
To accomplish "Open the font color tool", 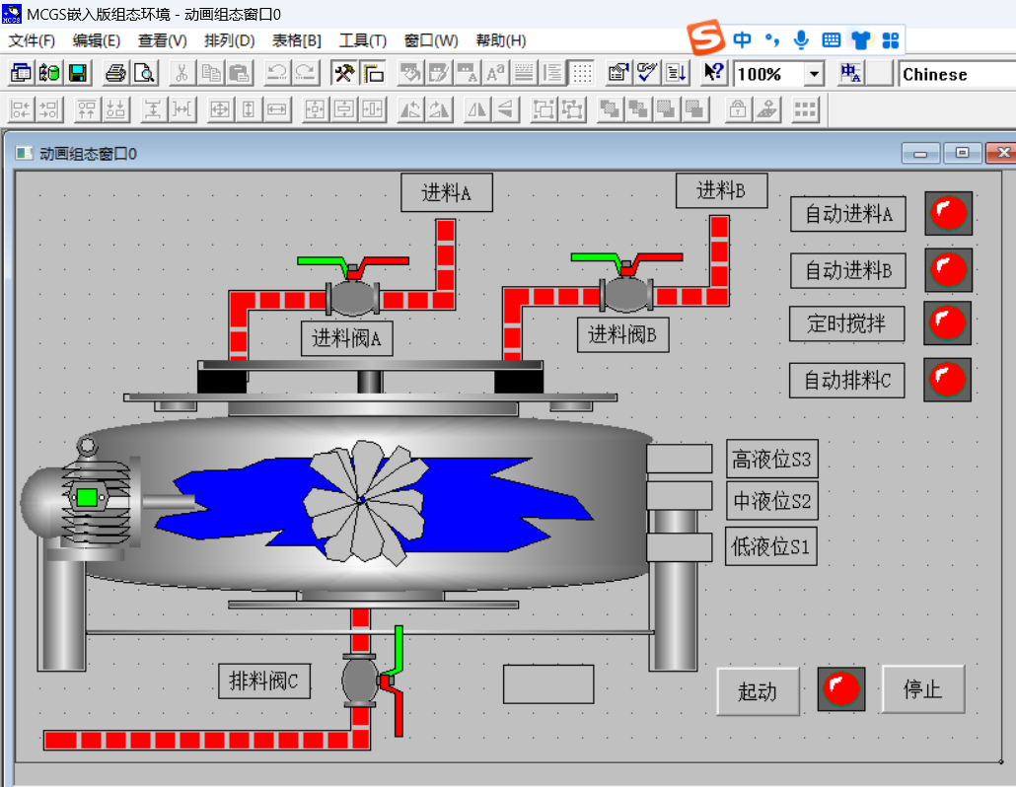I will click(x=467, y=73).
